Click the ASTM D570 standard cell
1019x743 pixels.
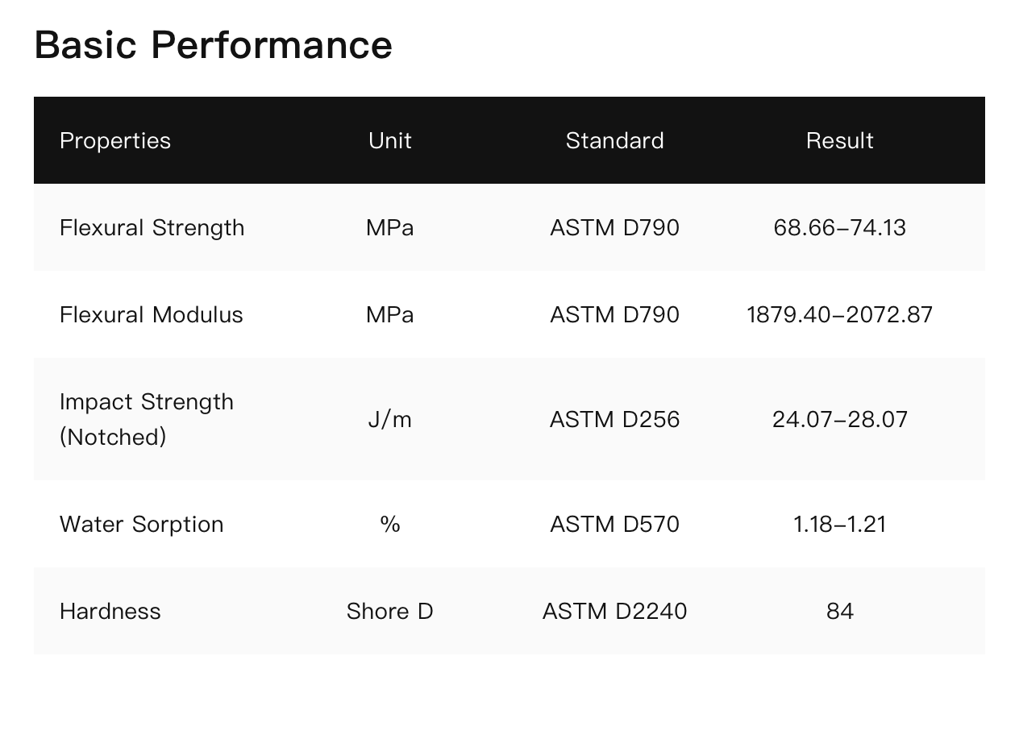pyautogui.click(x=614, y=525)
